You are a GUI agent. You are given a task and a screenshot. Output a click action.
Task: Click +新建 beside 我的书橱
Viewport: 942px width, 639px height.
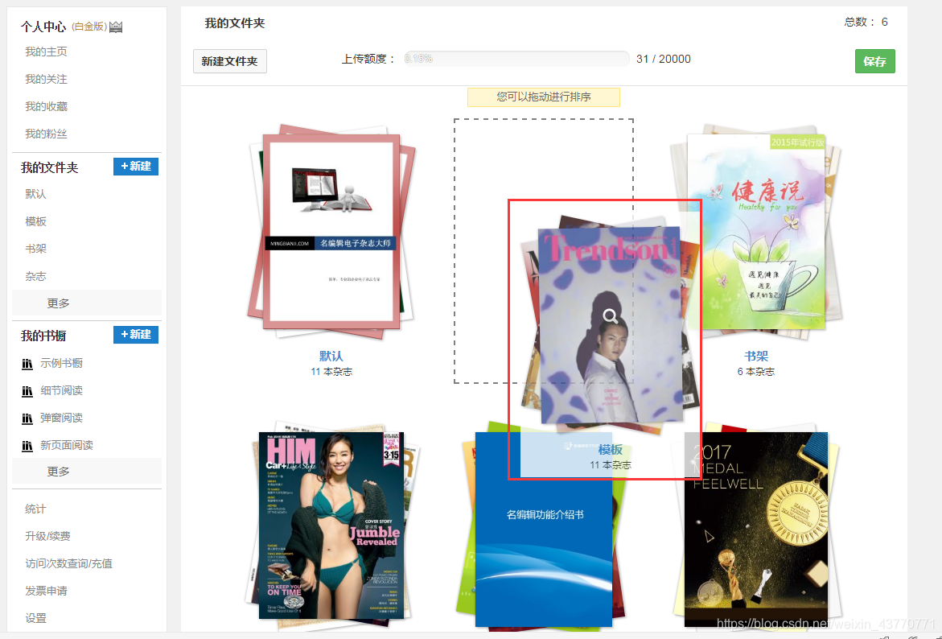pyautogui.click(x=136, y=335)
